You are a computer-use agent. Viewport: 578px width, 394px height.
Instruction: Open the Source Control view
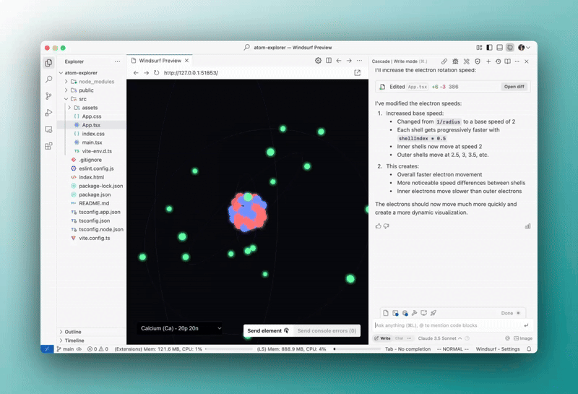pos(48,96)
